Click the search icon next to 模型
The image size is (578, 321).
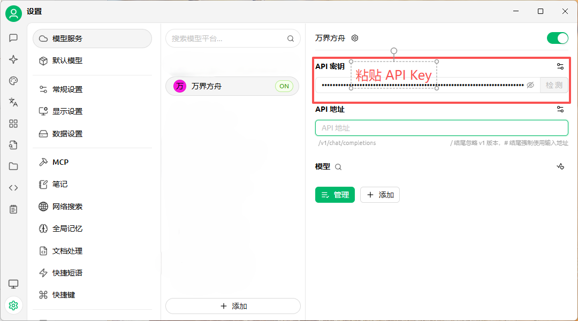(x=338, y=167)
